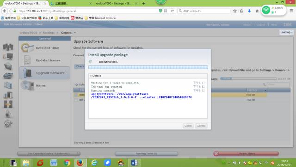Focus the browser search box
The image size is (296, 167).
204,11
